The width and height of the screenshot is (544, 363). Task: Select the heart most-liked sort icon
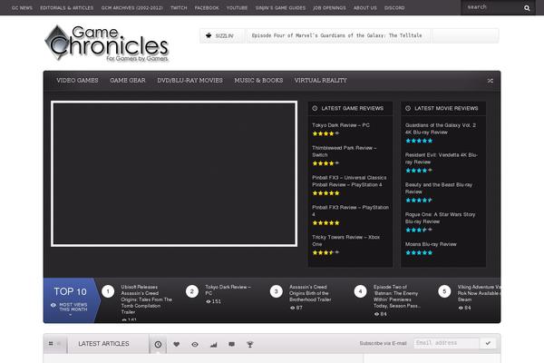coord(176,344)
